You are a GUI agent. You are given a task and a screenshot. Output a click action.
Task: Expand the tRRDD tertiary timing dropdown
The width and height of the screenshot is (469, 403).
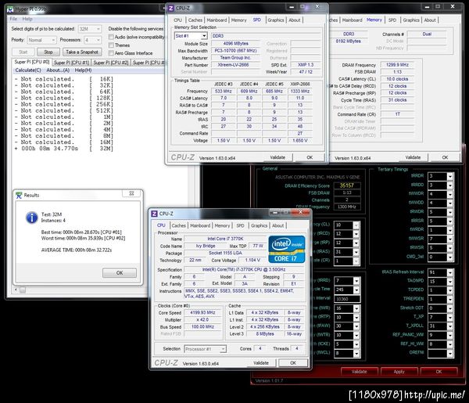point(450,185)
